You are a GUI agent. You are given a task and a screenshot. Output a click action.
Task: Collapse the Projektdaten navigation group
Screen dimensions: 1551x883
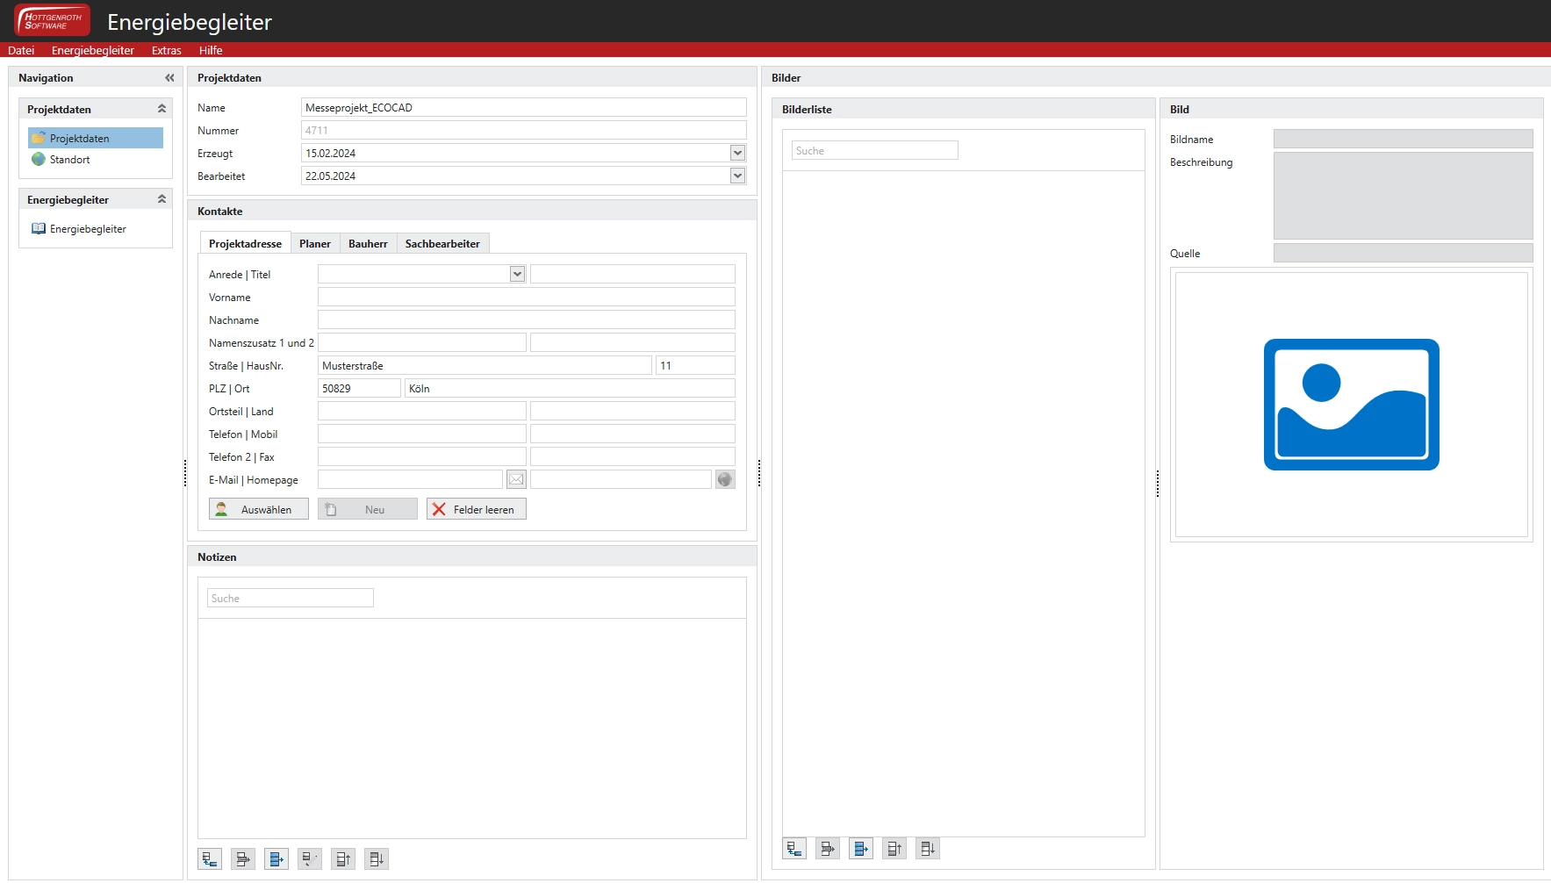pyautogui.click(x=162, y=109)
